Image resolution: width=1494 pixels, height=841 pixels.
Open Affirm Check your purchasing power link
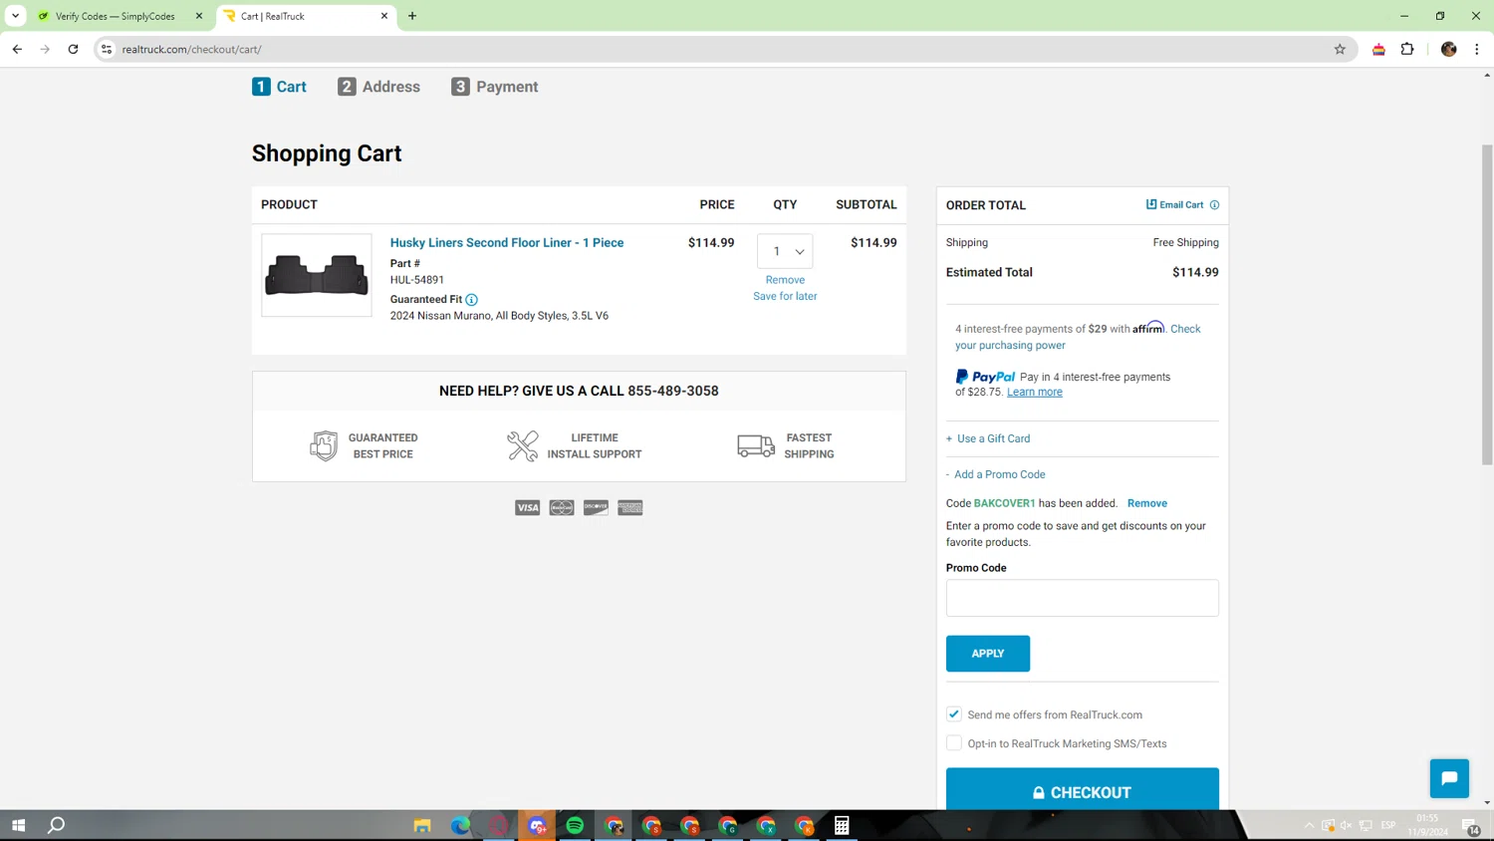click(x=1078, y=337)
